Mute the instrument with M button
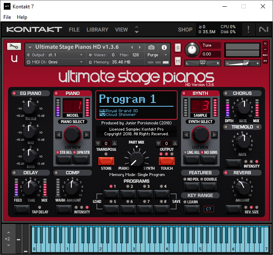 [x=178, y=61]
